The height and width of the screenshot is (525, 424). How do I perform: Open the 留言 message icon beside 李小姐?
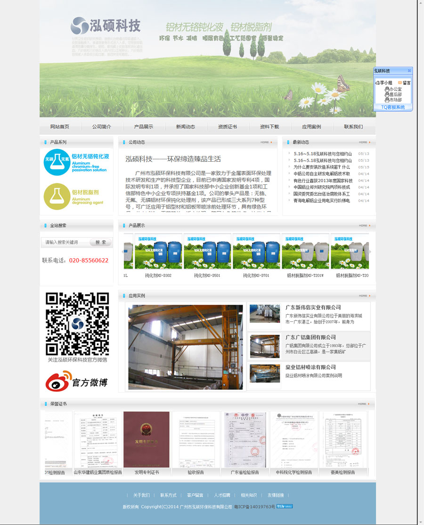click(400, 83)
